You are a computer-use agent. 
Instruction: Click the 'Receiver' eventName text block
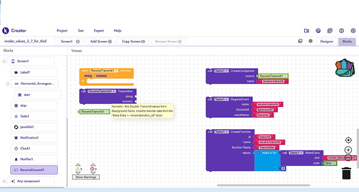263,115
